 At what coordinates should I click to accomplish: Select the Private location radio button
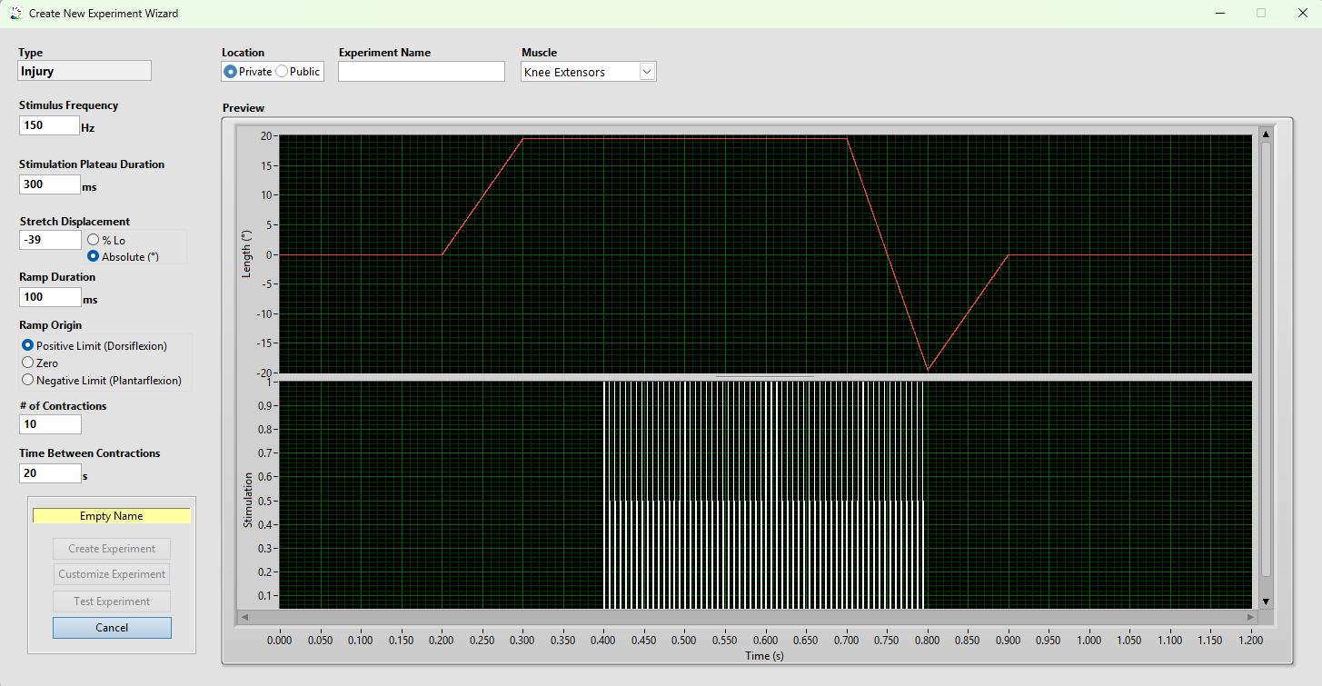click(231, 72)
